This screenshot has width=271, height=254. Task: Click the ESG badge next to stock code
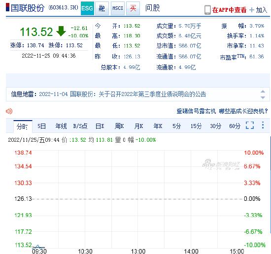87,8
